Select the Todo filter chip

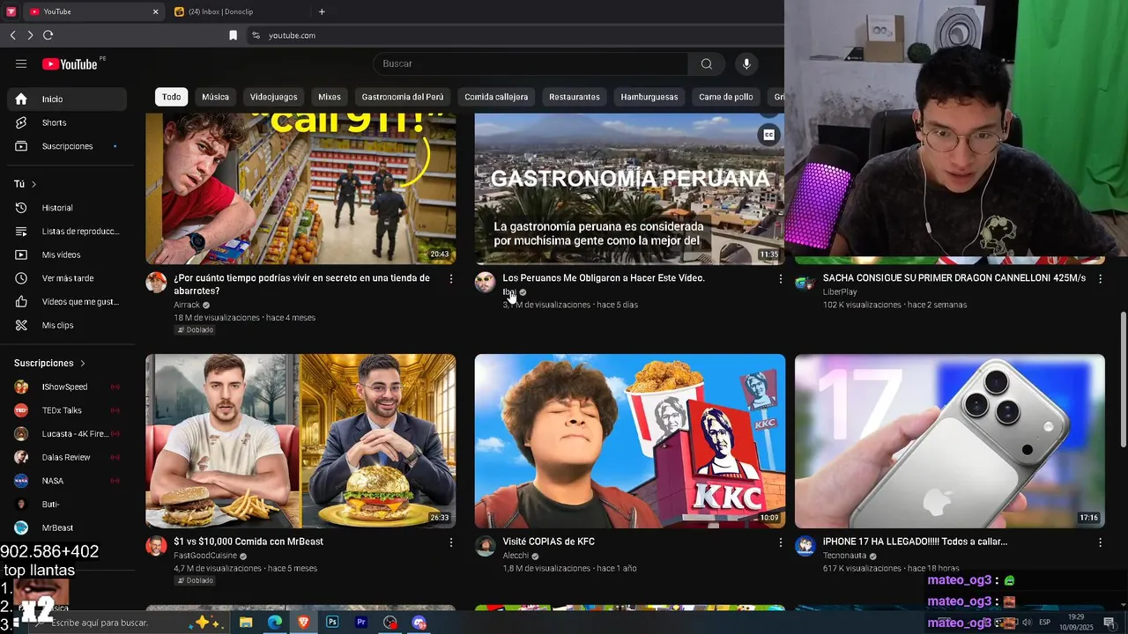(171, 97)
